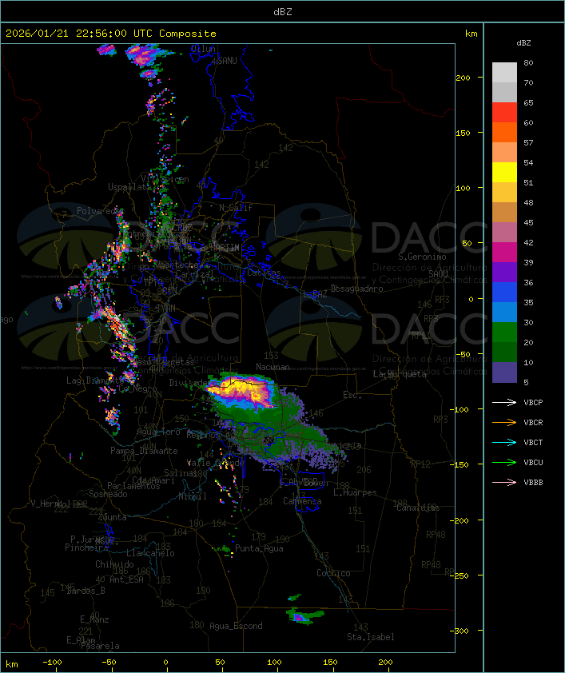This screenshot has height=673, width=565.
Task: Click the VBCP legend label
Action: coord(533,403)
